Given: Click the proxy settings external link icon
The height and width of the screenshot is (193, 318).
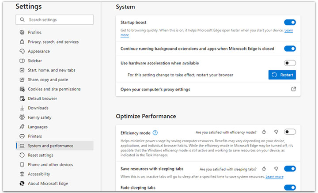Looking at the screenshot, I should (294, 89).
